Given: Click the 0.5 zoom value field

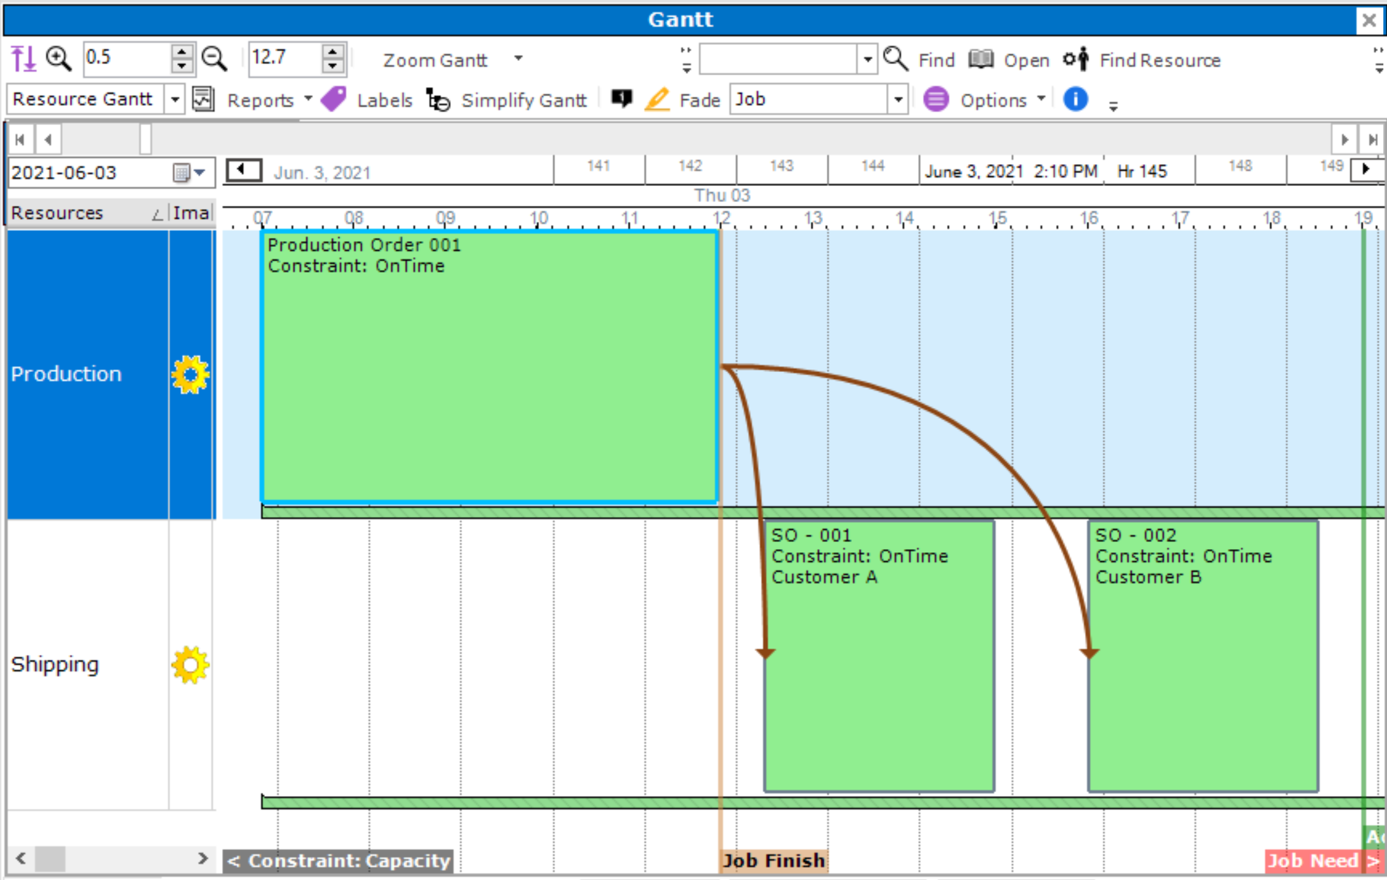Looking at the screenshot, I should coord(128,58).
